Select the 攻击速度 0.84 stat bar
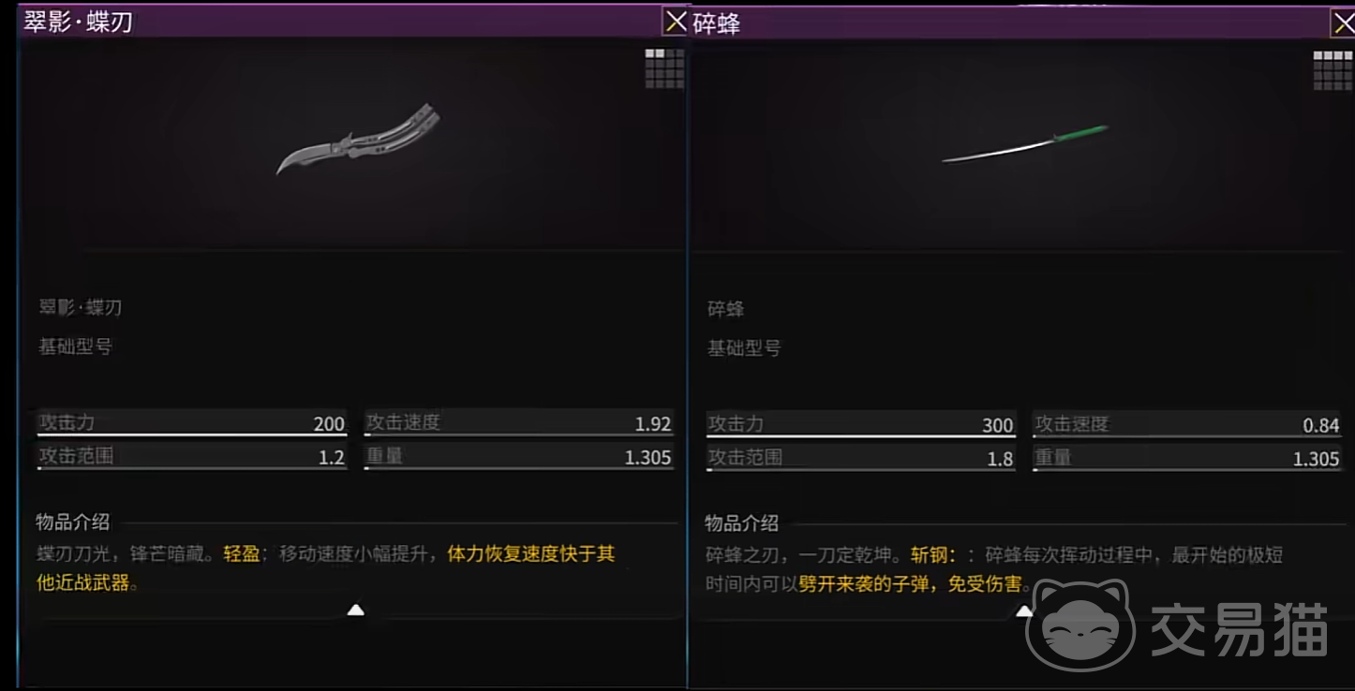The width and height of the screenshot is (1355, 691). [1187, 425]
